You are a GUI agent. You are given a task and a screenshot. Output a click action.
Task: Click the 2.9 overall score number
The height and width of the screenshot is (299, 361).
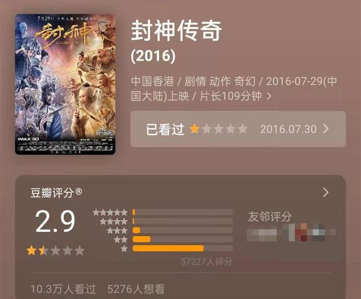(55, 222)
